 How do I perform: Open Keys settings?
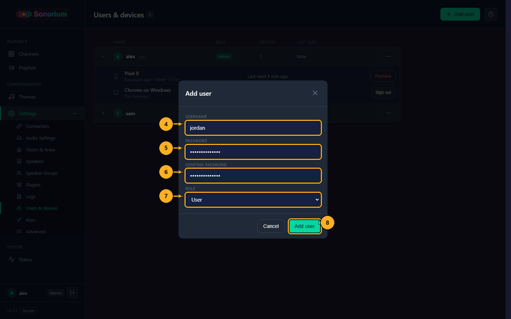click(42, 220)
